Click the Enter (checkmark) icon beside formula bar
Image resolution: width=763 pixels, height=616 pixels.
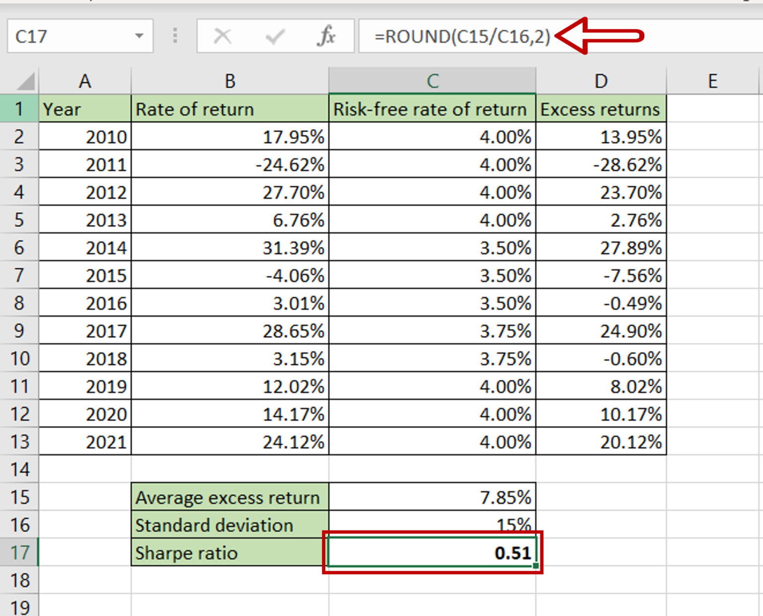275,36
